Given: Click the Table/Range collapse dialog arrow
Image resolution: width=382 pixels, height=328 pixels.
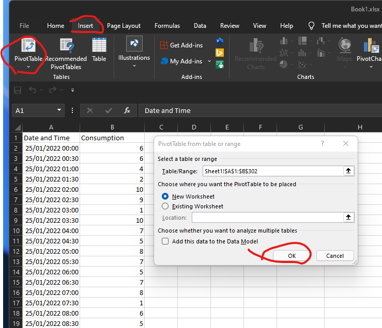Looking at the screenshot, I should coord(348,171).
